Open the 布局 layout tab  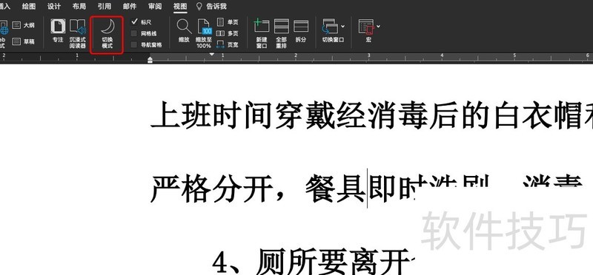[79, 7]
